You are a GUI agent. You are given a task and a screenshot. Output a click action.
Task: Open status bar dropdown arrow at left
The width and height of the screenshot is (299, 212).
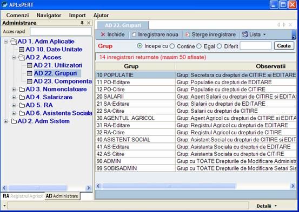(x=4, y=206)
